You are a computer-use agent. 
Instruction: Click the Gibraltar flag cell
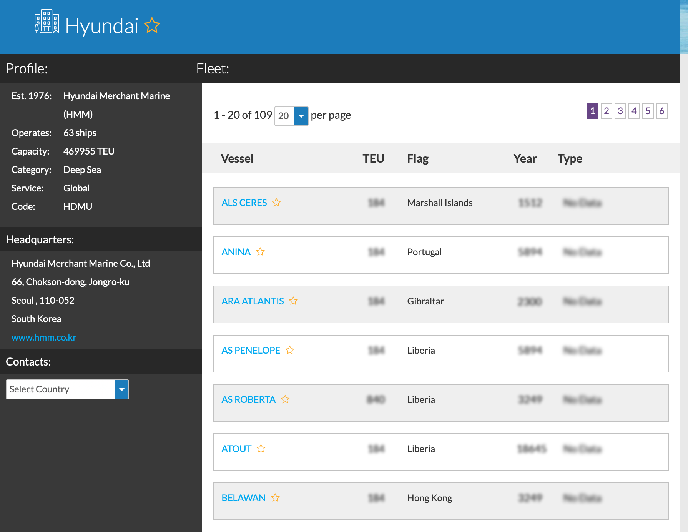coord(425,301)
